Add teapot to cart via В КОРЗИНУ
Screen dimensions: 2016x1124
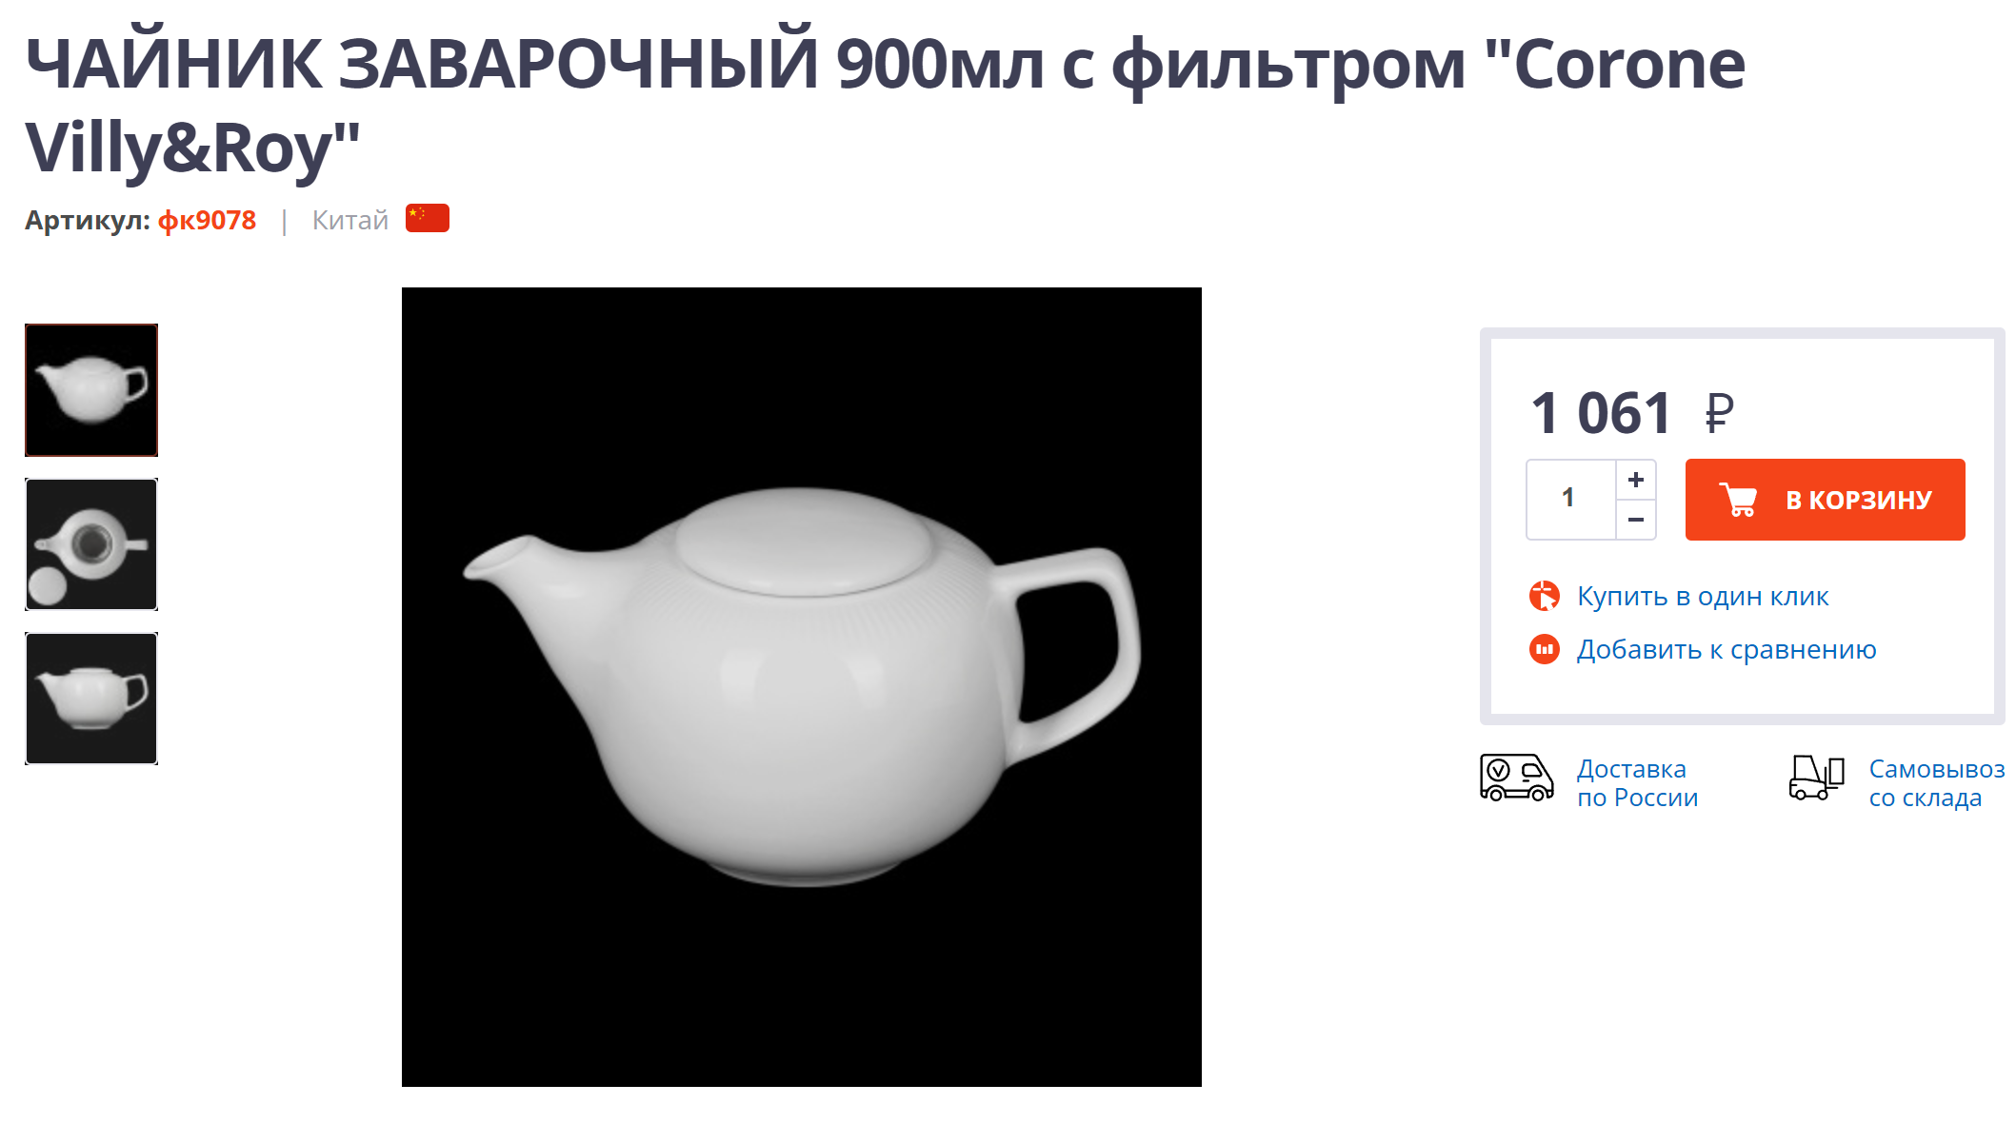pyautogui.click(x=1825, y=500)
